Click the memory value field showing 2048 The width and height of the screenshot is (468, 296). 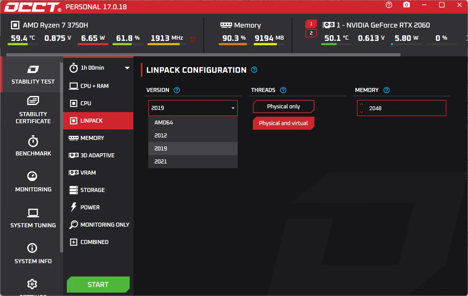click(401, 108)
